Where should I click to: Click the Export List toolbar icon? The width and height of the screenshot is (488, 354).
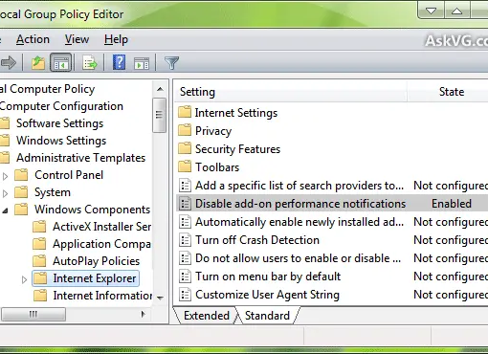click(90, 62)
